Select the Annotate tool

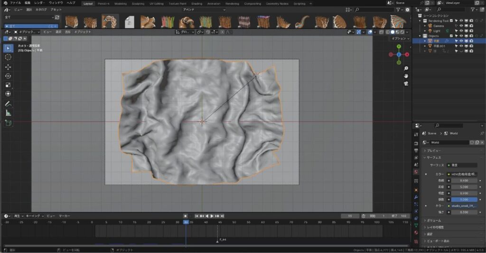(9, 104)
